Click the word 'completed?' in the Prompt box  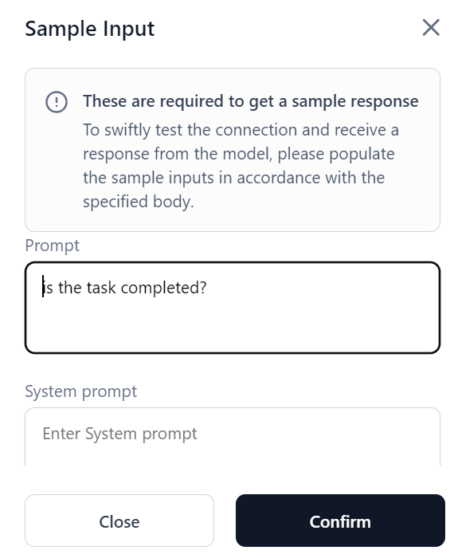[x=163, y=288]
